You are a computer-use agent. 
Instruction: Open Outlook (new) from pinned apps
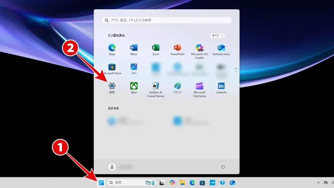[221, 50]
